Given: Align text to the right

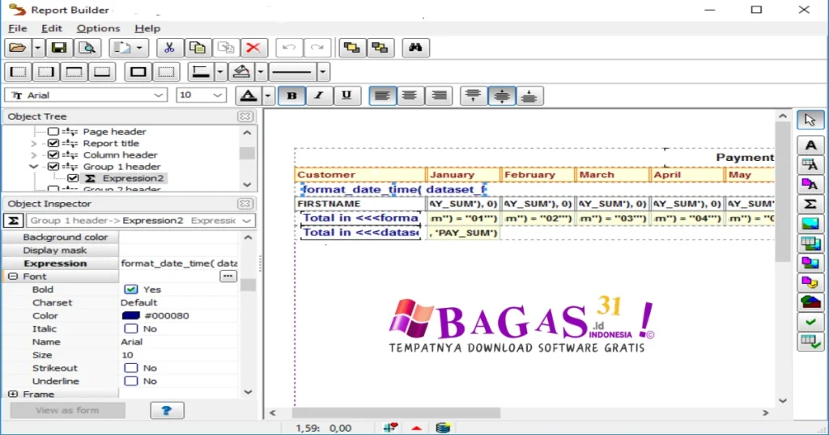Looking at the screenshot, I should point(438,95).
